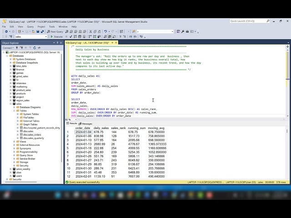Switch to the Results tab
The height and width of the screenshot is (218, 291).
pyautogui.click(x=72, y=124)
